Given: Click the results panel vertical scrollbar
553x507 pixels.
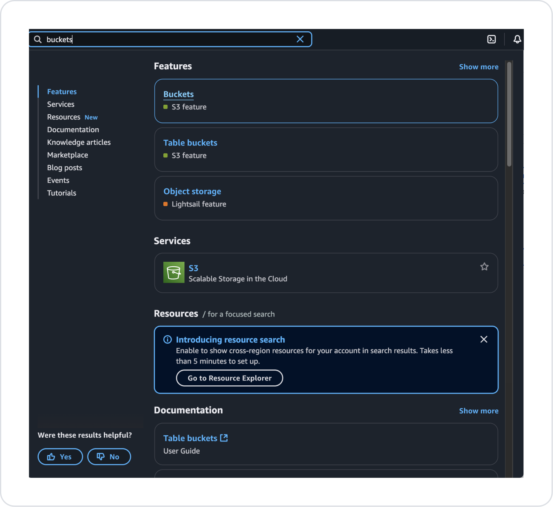Looking at the screenshot, I should 509,114.
